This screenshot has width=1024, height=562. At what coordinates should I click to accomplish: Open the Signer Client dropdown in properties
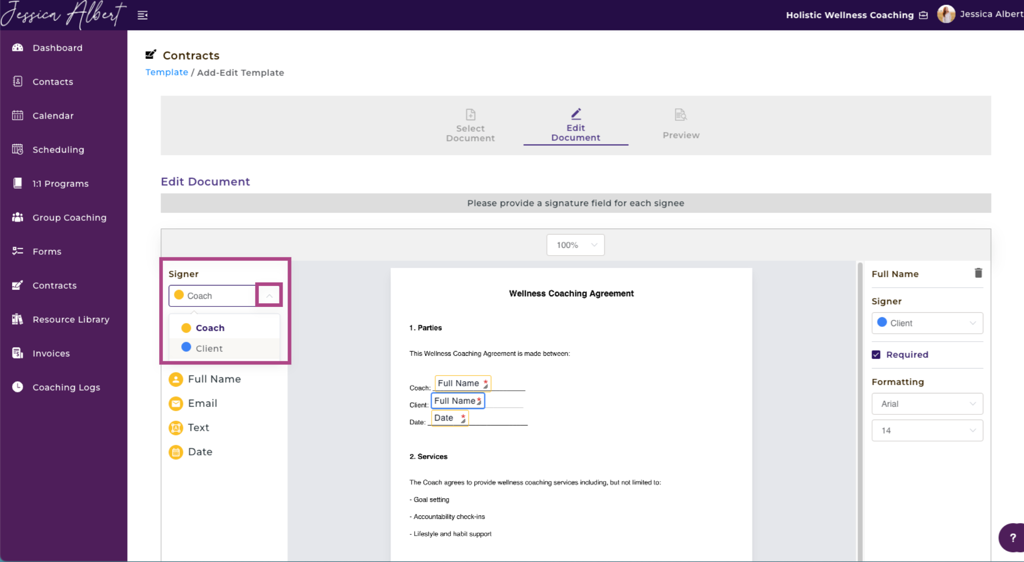pos(927,323)
